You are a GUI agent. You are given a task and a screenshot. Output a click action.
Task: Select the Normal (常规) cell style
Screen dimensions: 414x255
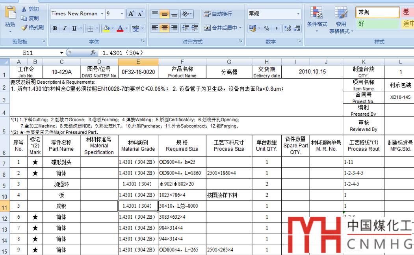(377, 12)
